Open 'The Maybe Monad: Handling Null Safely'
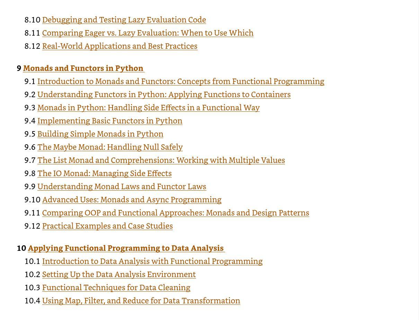This screenshot has width=419, height=320. tap(110, 147)
